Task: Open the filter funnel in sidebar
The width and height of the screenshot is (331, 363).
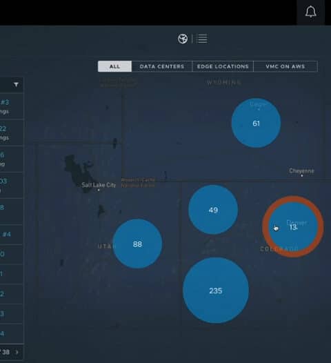Action: point(16,85)
